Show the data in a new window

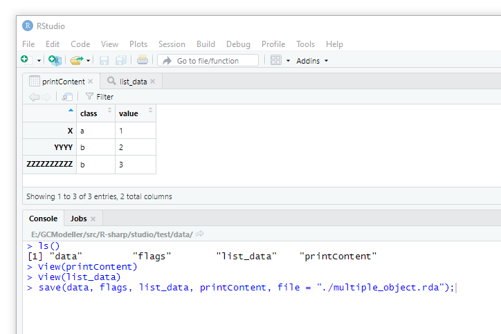[x=67, y=97]
